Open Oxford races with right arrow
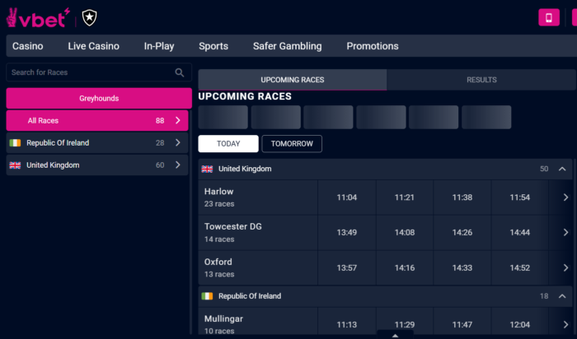 coord(565,267)
